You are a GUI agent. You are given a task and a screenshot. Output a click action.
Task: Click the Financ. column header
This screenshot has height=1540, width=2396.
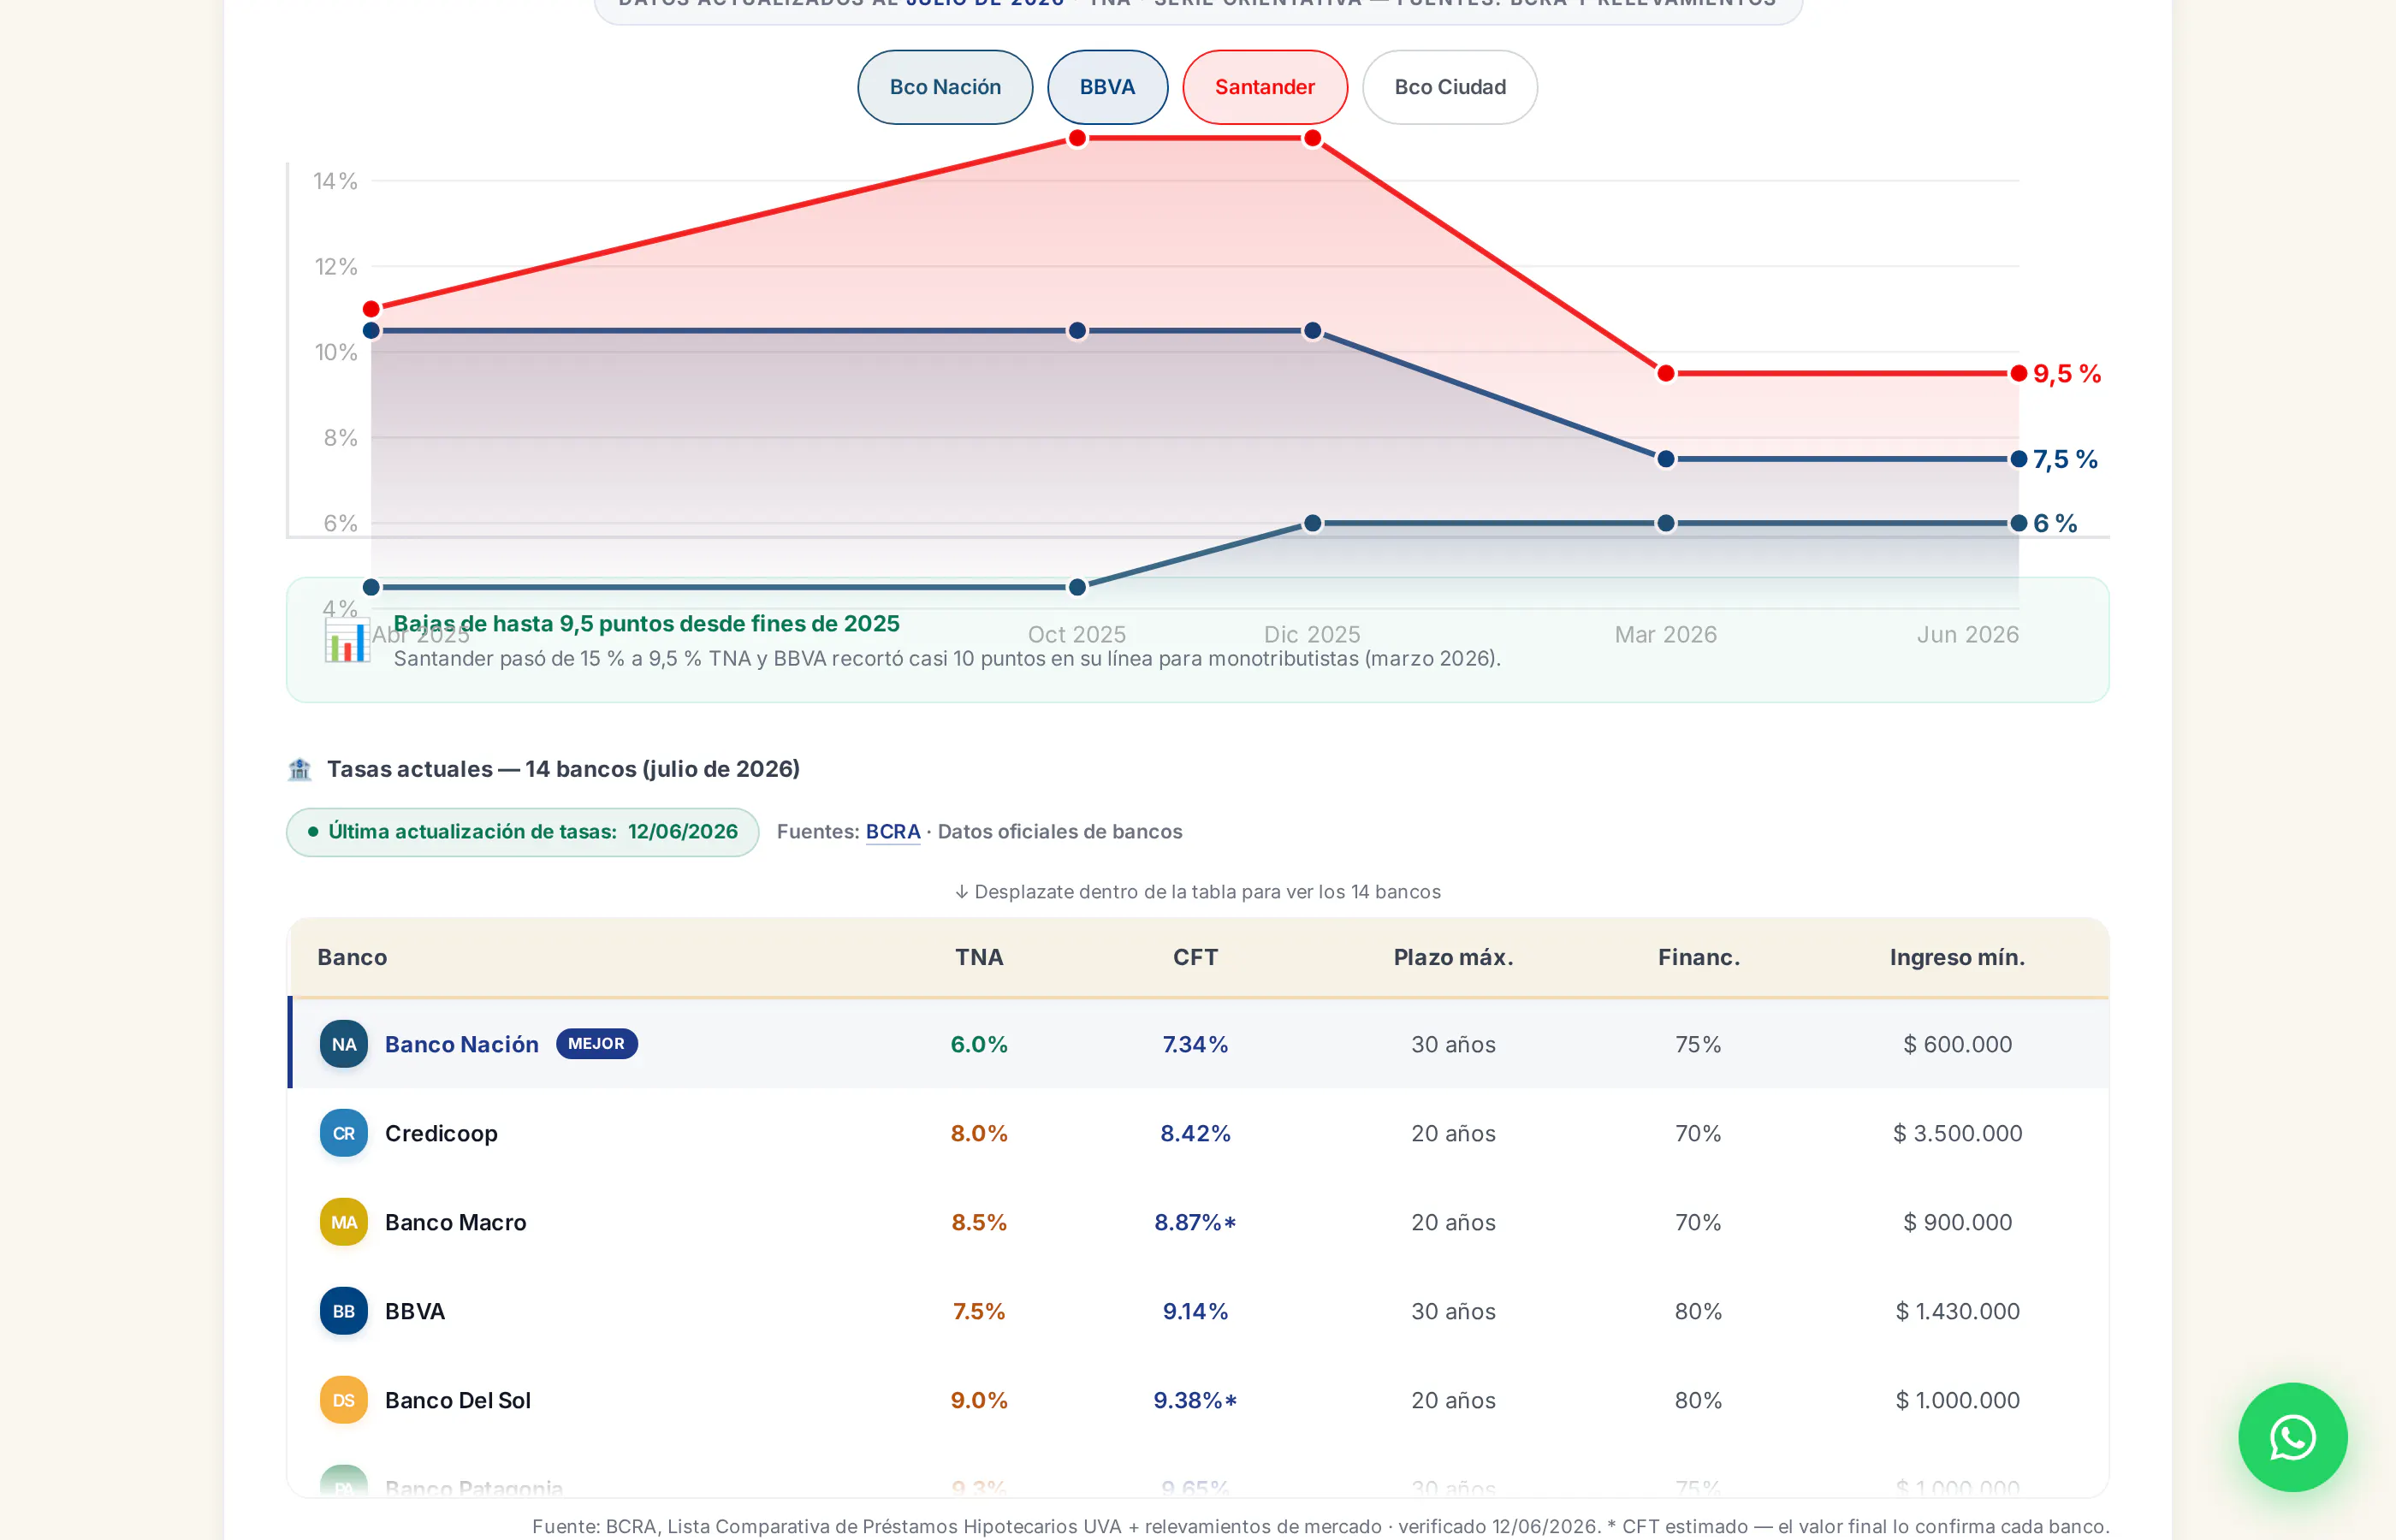tap(1698, 957)
